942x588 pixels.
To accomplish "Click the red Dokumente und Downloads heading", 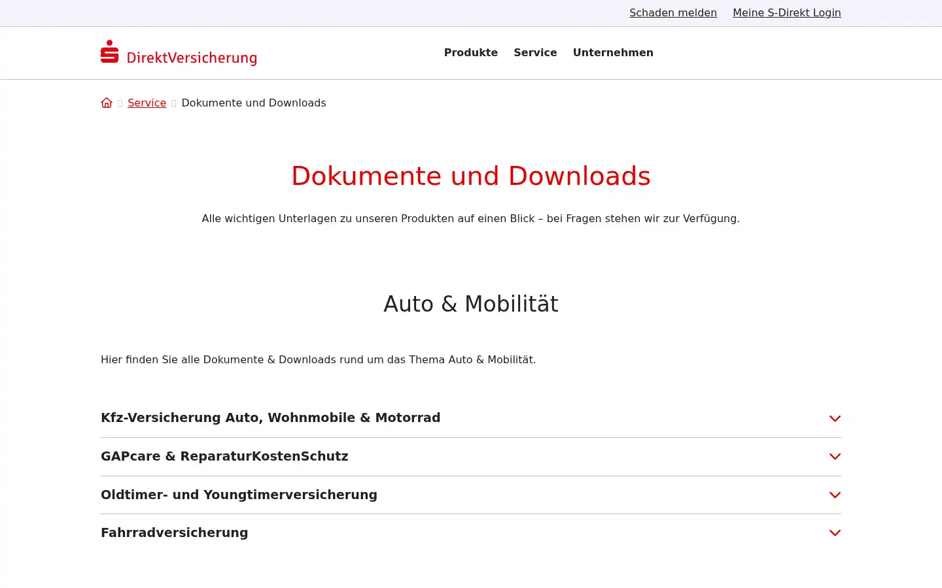I will pos(471,176).
